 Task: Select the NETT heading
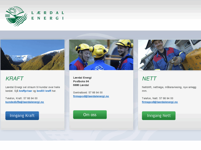(149, 78)
